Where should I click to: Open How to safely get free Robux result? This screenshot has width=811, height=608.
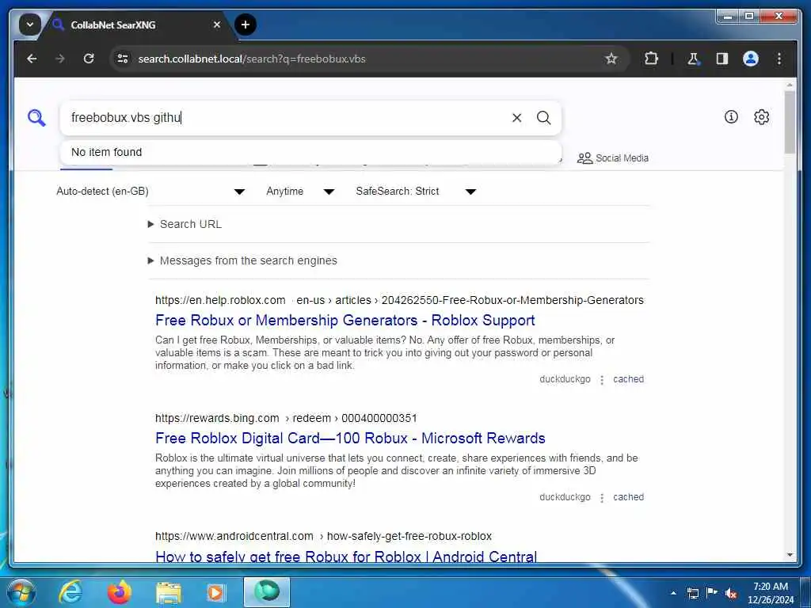(346, 557)
